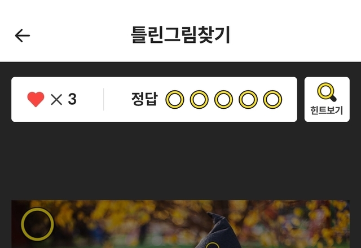Click the × symbol beside the heart
Screen dimensions: 361x248
[x=56, y=100]
